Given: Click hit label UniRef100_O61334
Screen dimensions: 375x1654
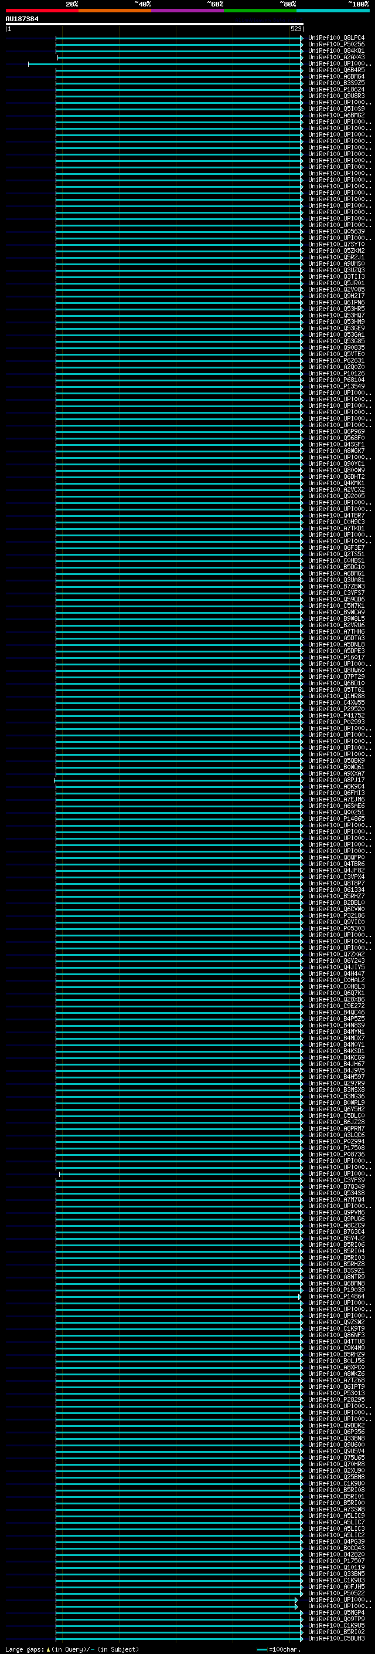Looking at the screenshot, I should click(336, 889).
